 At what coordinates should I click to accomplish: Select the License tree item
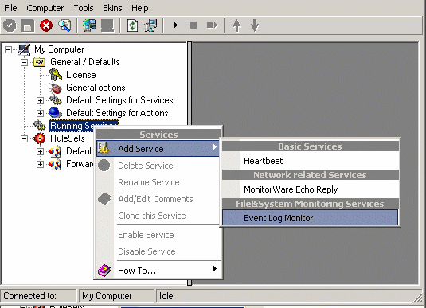coord(81,75)
